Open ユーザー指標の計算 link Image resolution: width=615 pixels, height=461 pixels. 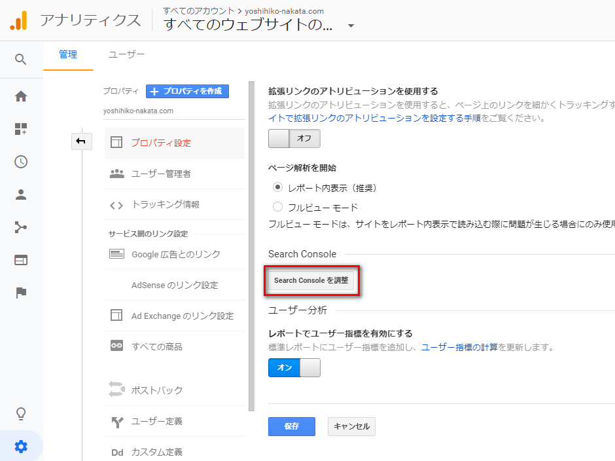pos(459,347)
